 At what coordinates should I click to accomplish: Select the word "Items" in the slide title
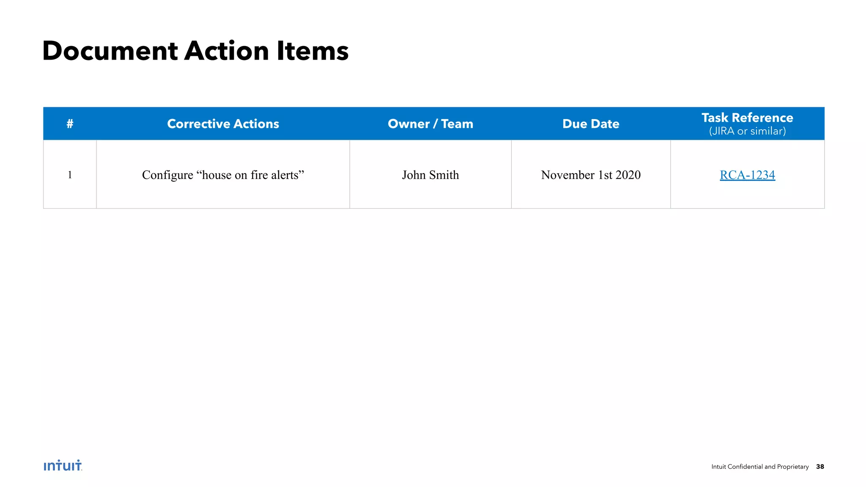(312, 51)
